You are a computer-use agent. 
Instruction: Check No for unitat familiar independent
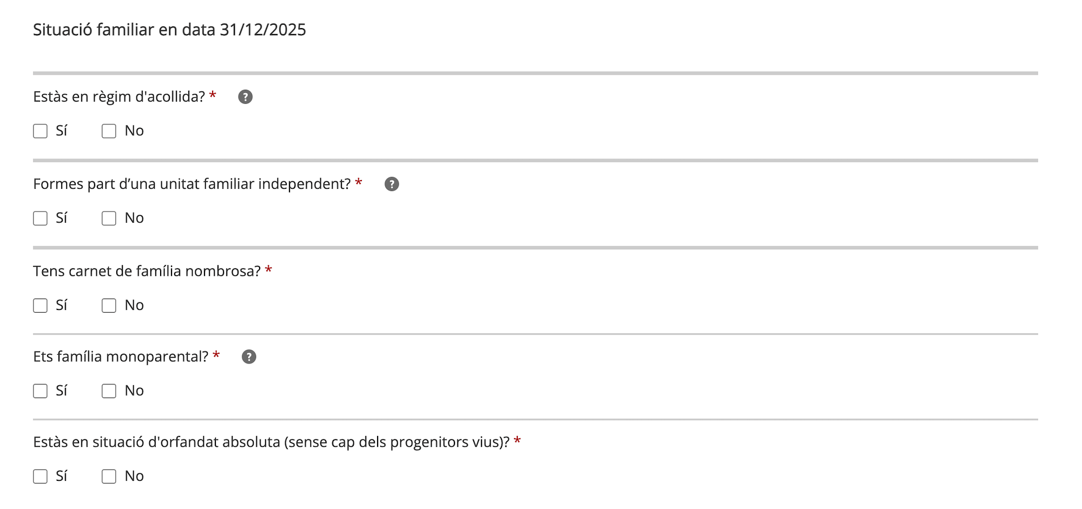pyautogui.click(x=109, y=219)
